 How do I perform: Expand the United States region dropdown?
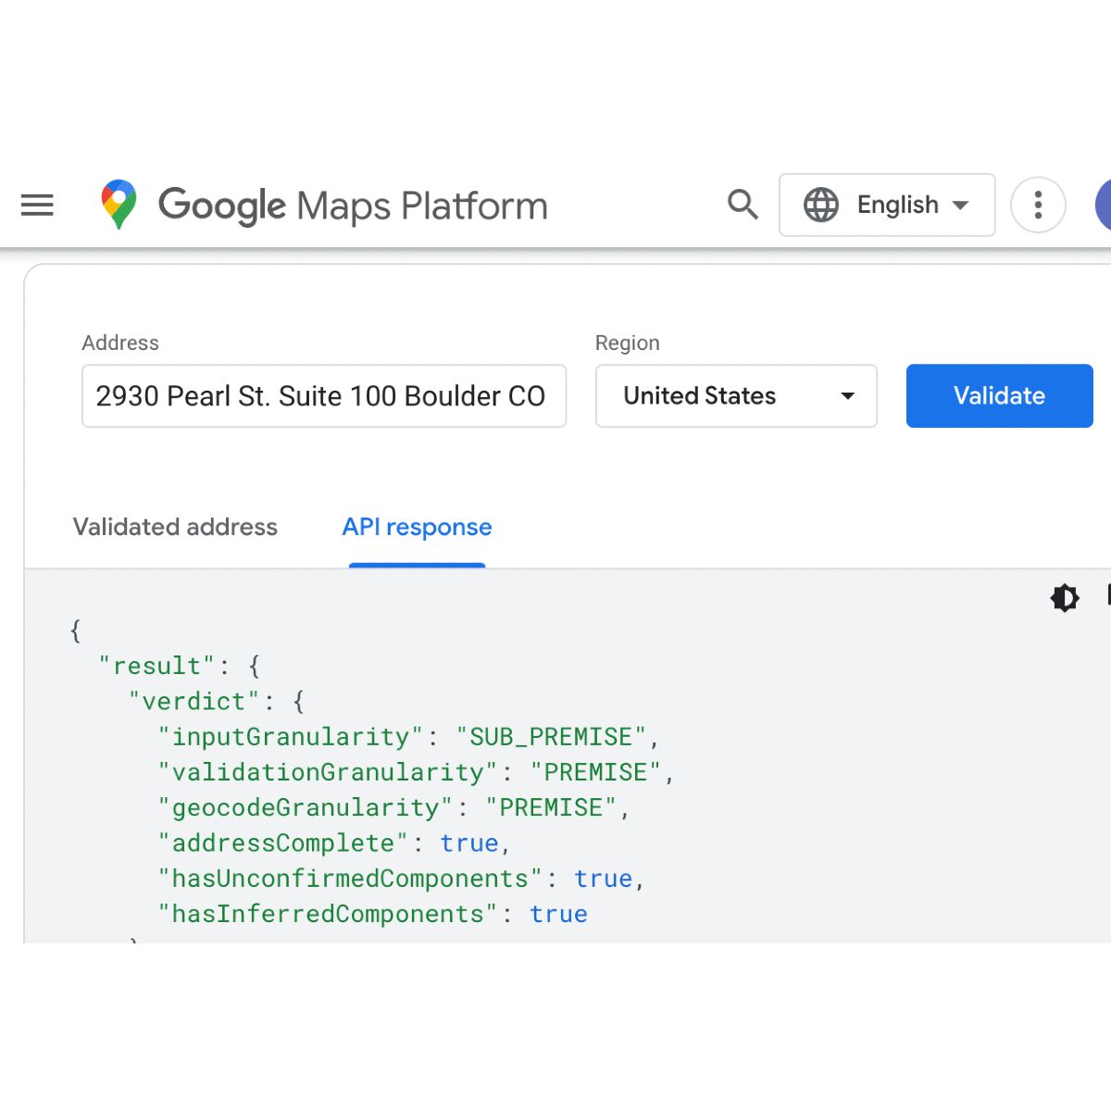click(x=735, y=396)
